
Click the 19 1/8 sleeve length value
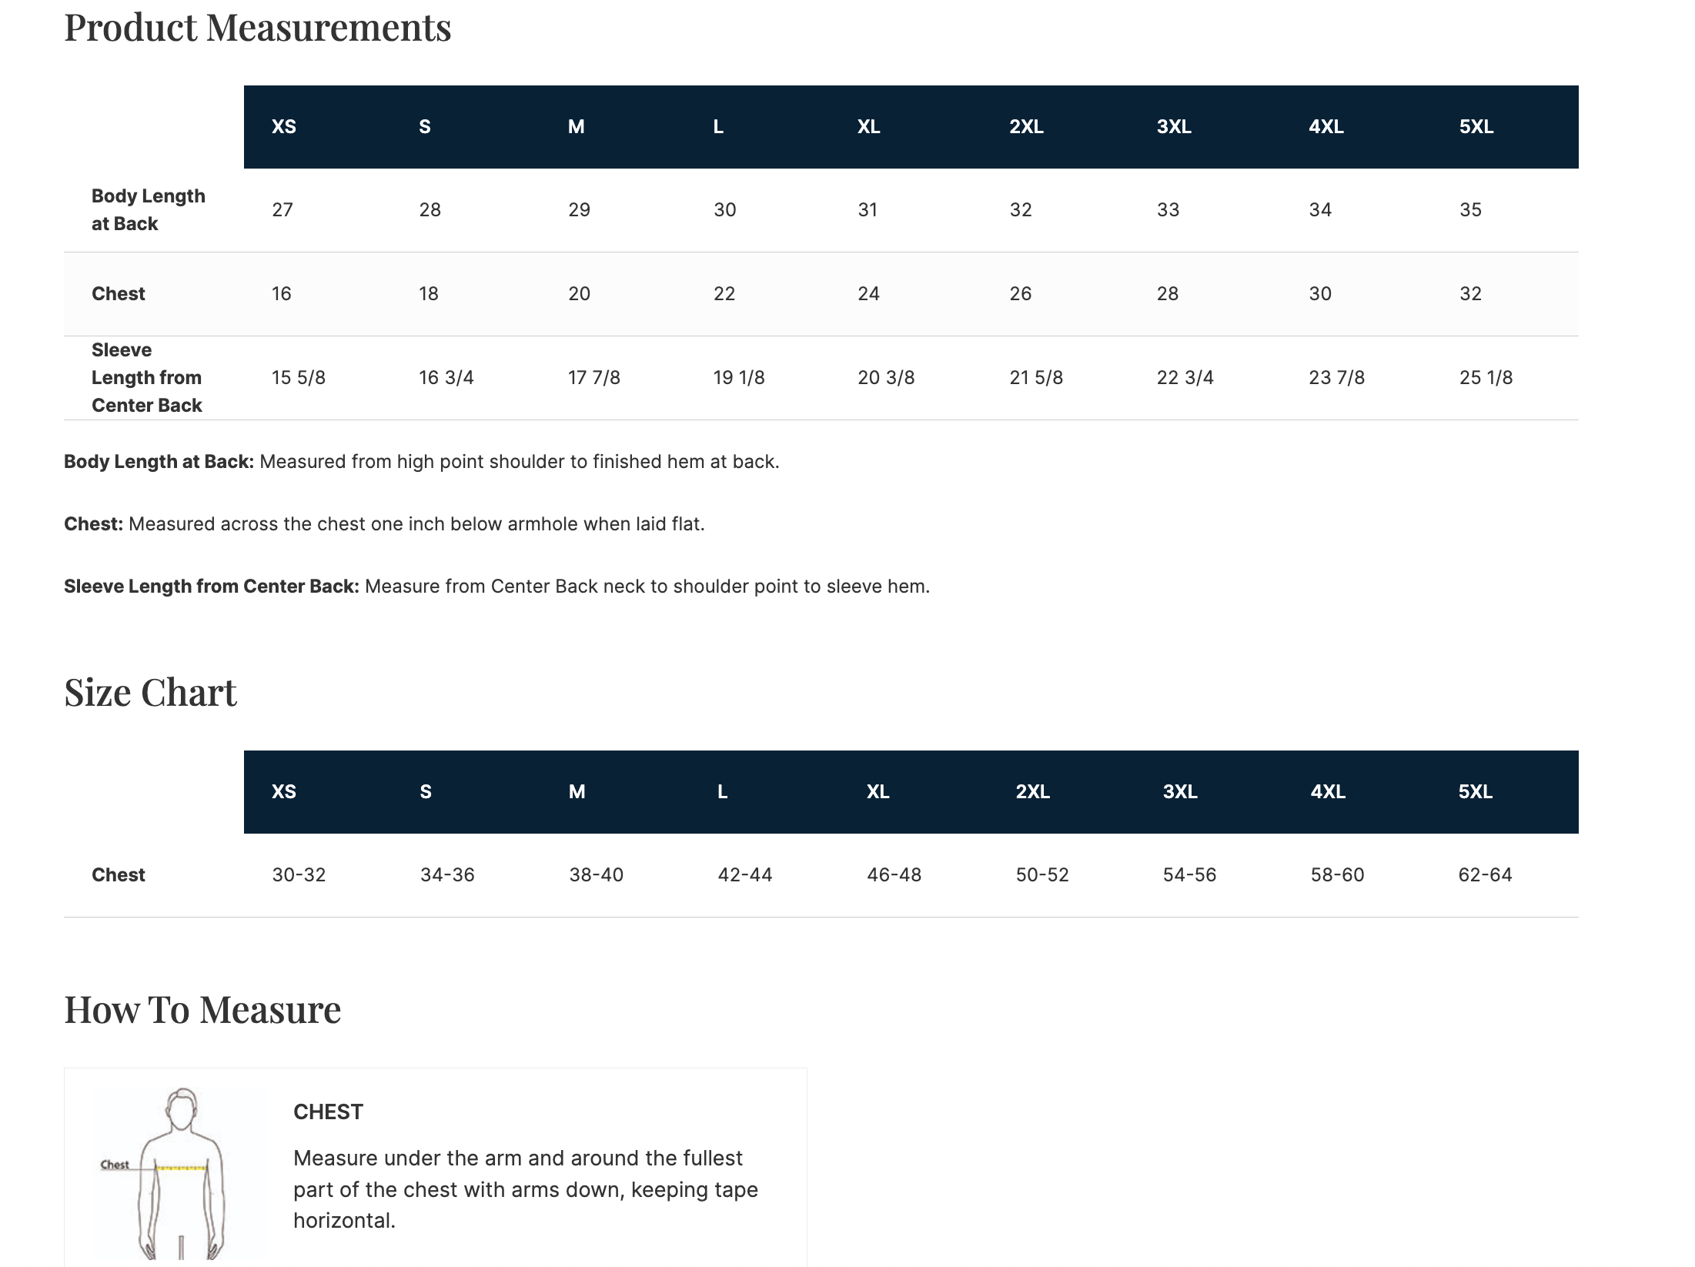(739, 378)
